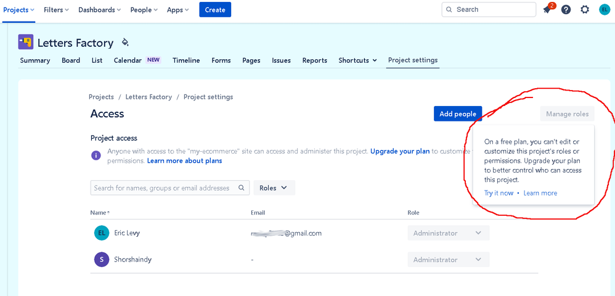Open the help question mark icon
The height and width of the screenshot is (296, 615).
(x=566, y=9)
